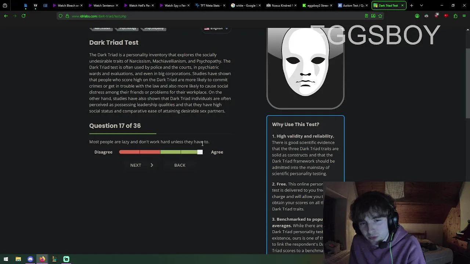Open Discord from the taskbar

(30, 259)
